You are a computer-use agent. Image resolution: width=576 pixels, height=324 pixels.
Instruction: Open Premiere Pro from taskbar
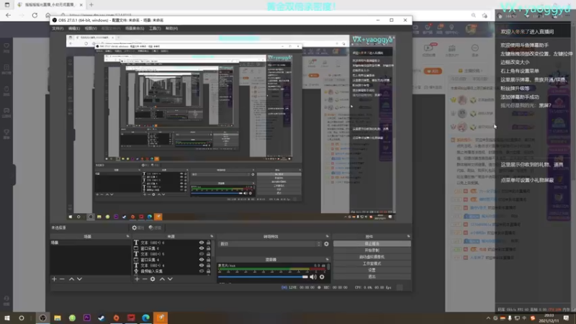[86, 318]
